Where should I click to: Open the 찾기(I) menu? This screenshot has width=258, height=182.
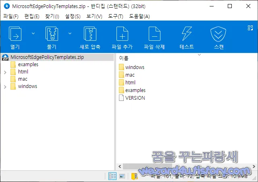point(52,16)
